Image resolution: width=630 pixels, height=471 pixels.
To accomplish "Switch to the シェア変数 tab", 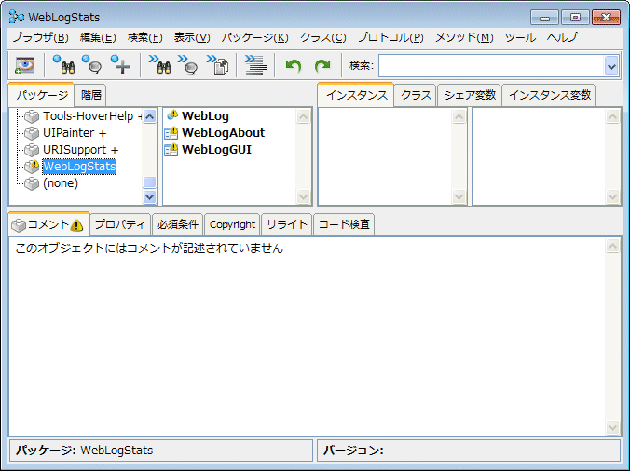I will 471,95.
